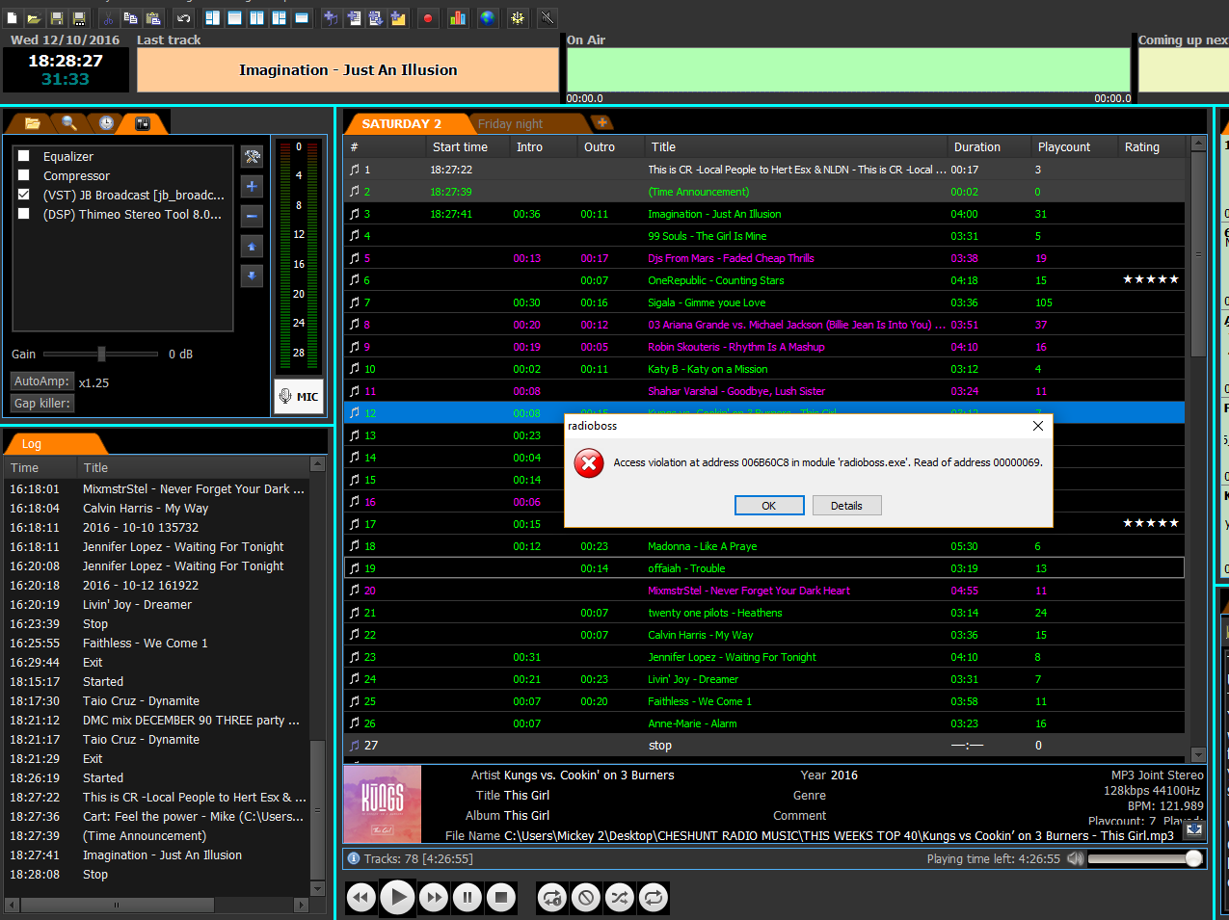This screenshot has width=1229, height=920.
Task: Click the playlist scroll-down arrow
Action: click(x=1198, y=755)
